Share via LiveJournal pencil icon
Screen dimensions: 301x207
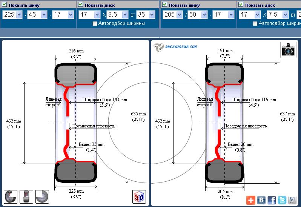point(292,200)
